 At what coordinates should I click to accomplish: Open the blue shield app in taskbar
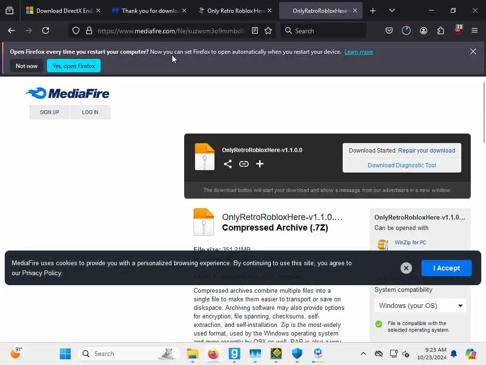tap(297, 354)
